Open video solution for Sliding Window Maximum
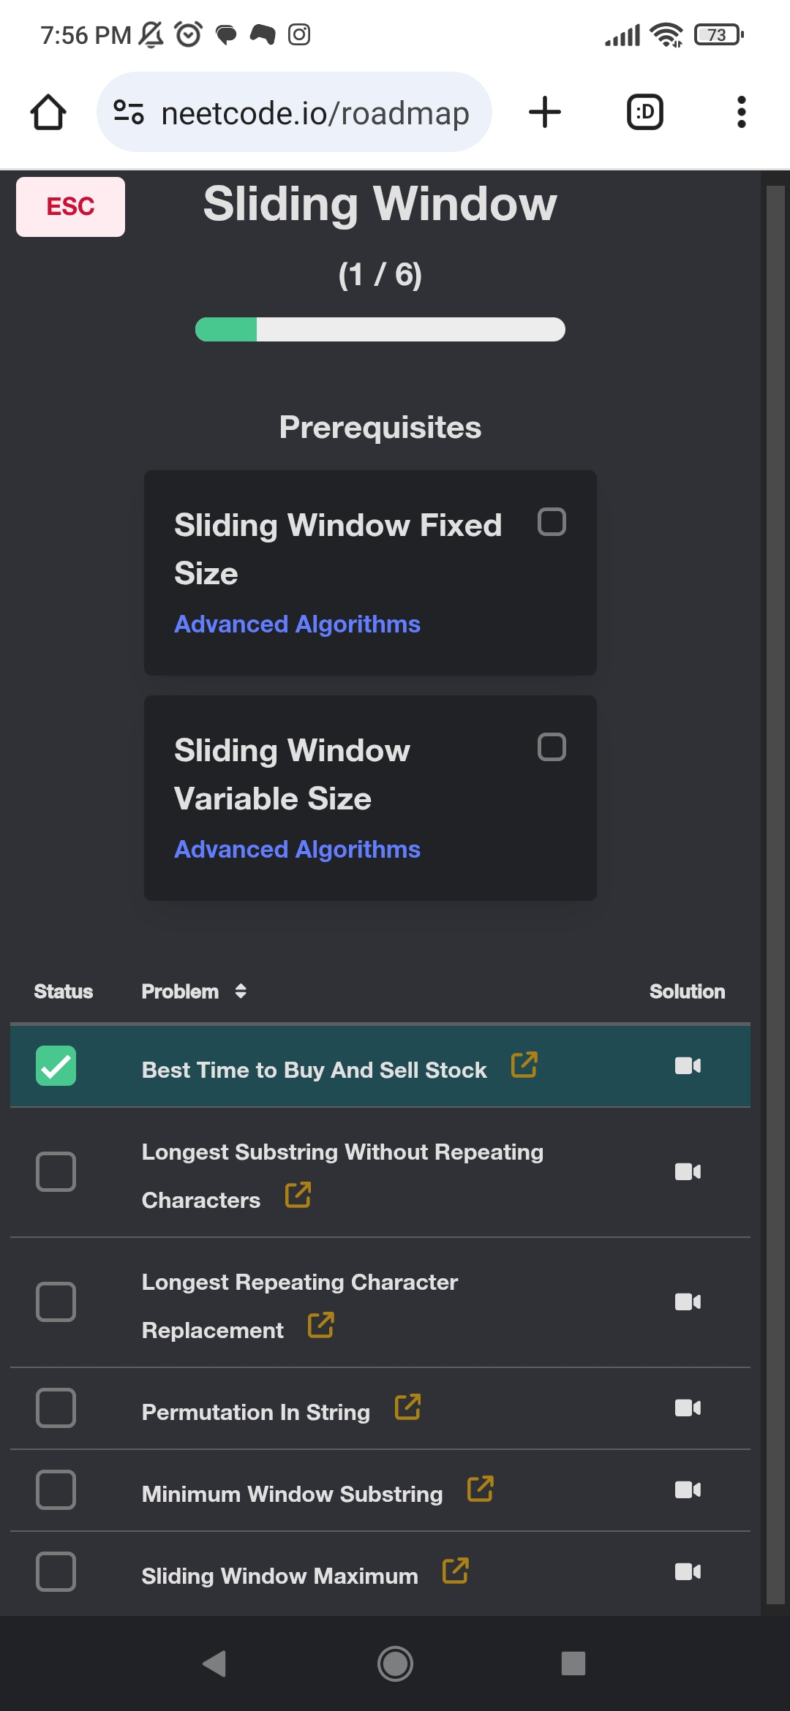790x1711 pixels. (x=688, y=1571)
